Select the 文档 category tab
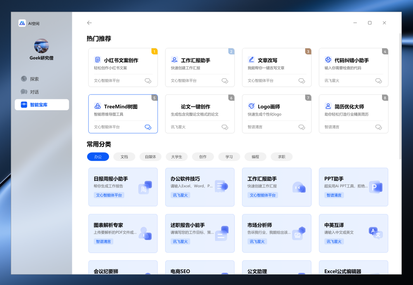 124,157
